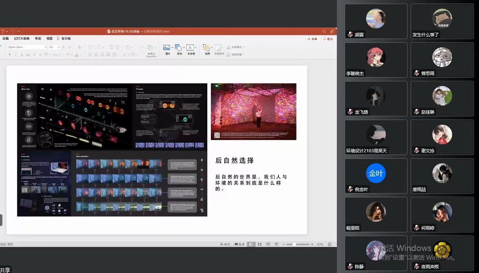Start slideshow from status bar icon
Viewport: 479px width, 273px height.
click(276, 245)
